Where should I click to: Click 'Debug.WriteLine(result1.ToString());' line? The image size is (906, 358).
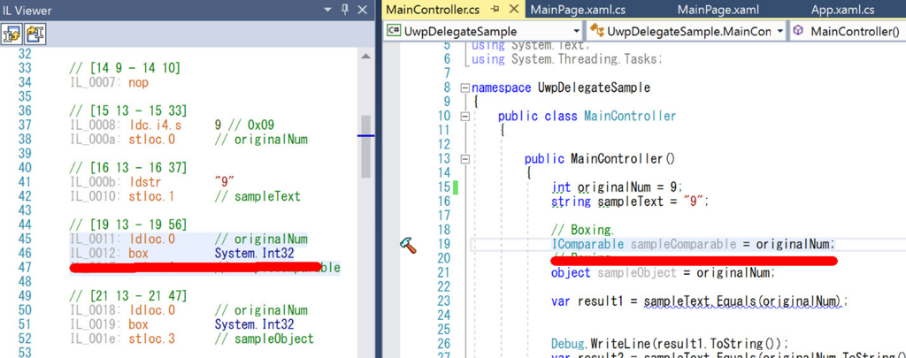coord(670,343)
